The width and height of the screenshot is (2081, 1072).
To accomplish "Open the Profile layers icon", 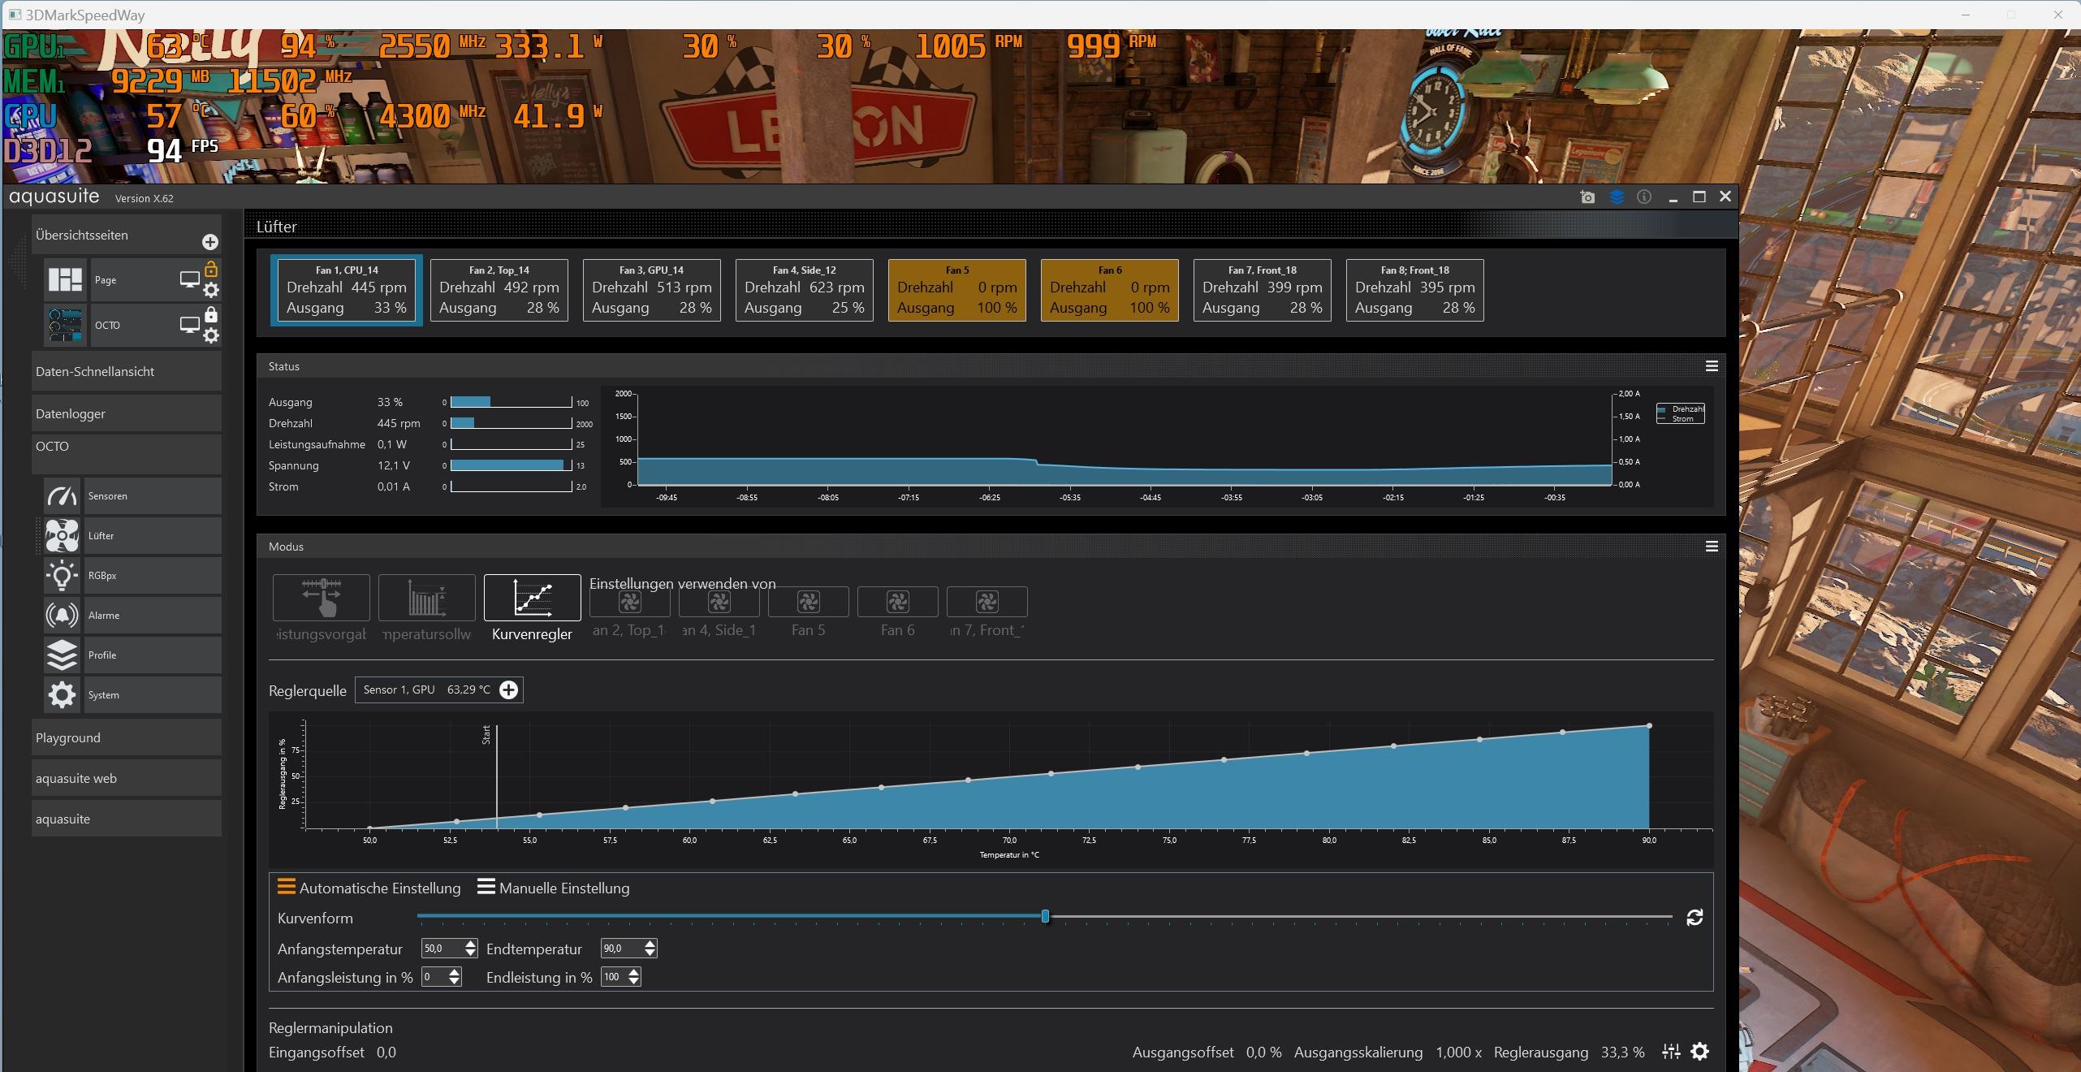I will coord(62,655).
